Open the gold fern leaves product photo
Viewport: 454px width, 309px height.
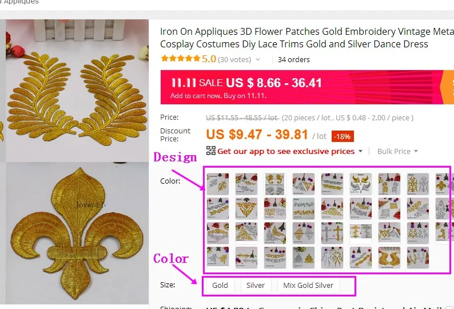click(77, 91)
